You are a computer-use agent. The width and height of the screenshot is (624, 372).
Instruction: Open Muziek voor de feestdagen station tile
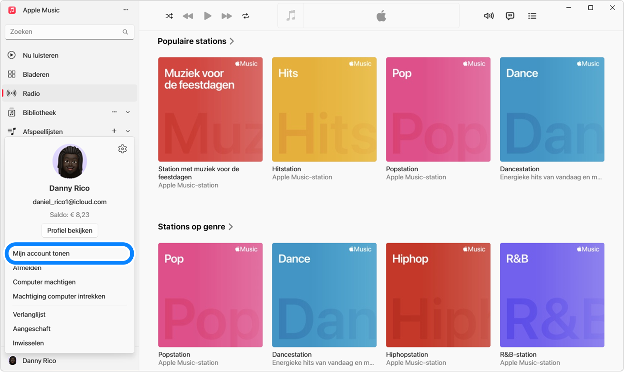[210, 109]
